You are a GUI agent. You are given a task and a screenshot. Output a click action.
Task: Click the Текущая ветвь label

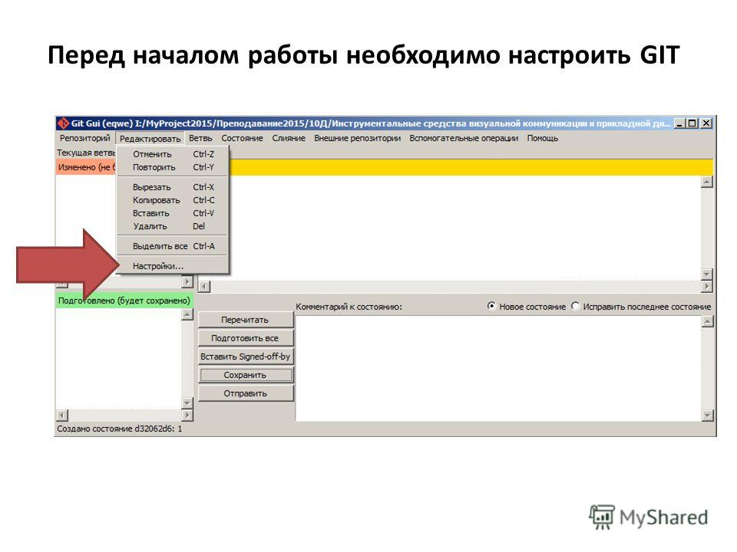86,153
